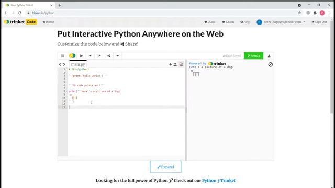
Task: Go to previous file tab arrow
Action: pos(60,64)
